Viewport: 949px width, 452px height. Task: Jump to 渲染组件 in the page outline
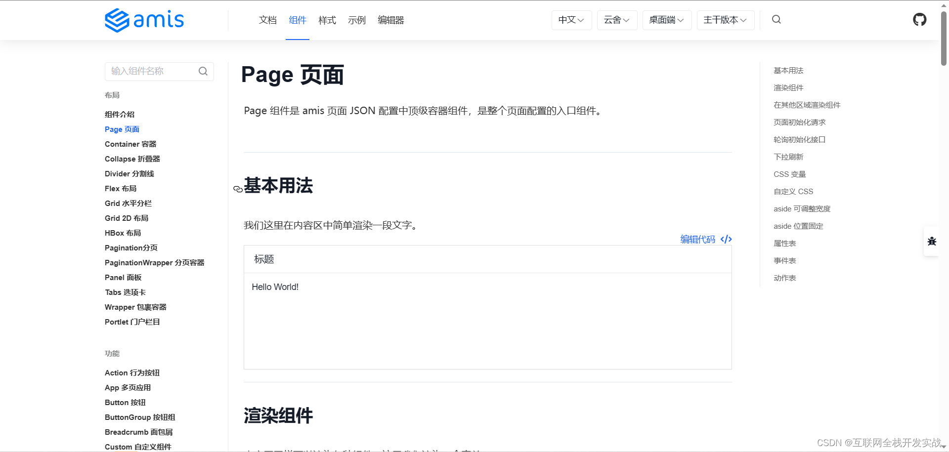[x=788, y=88]
